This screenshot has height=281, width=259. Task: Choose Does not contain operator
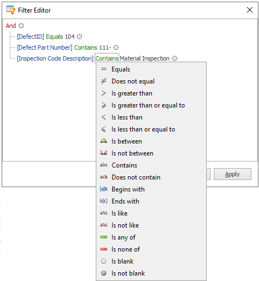click(x=151, y=177)
